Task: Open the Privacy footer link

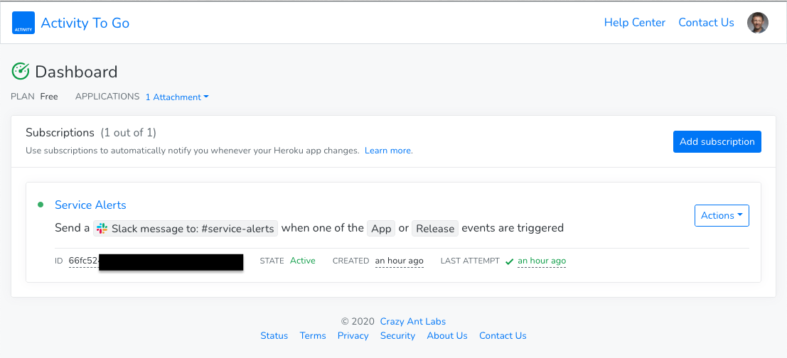Action: [353, 335]
